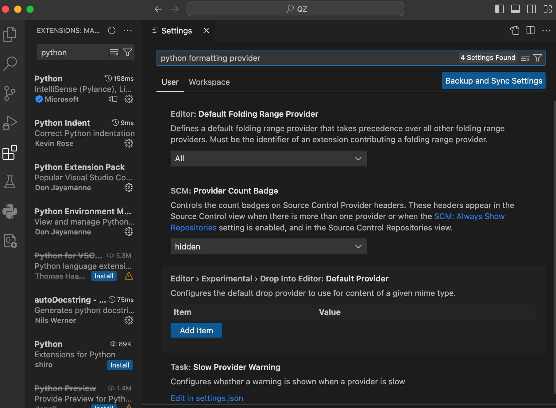Screen dimensions: 556x408
Task: Split the Settings editor to the right
Action: [531, 30]
